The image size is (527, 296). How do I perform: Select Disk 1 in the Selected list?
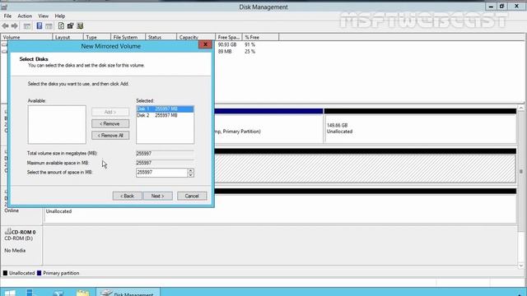point(165,109)
